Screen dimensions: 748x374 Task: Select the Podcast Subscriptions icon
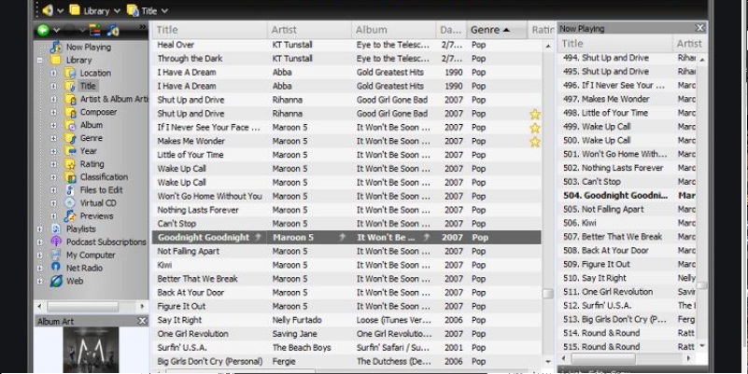(x=56, y=242)
